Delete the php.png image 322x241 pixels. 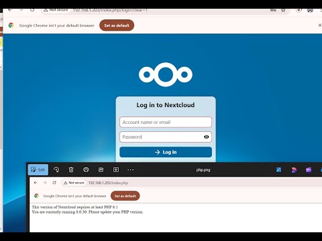[x=71, y=170]
